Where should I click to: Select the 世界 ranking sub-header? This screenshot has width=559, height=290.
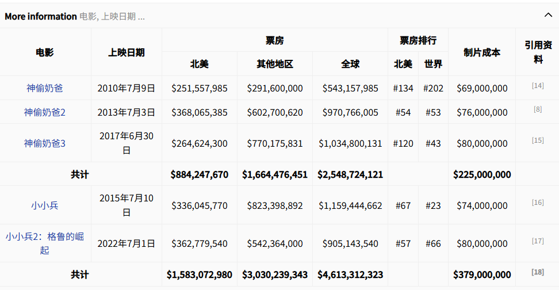pyautogui.click(x=433, y=64)
